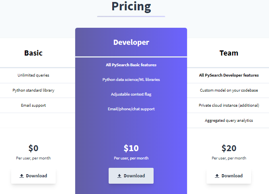This screenshot has height=194, width=269.
Task: Click the Basic Download arrow icon
Action: tap(21, 176)
